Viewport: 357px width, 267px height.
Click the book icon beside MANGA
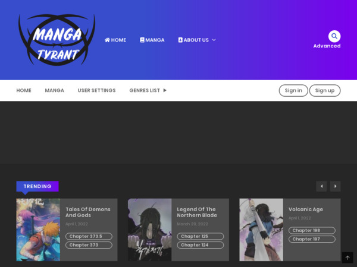click(x=142, y=40)
